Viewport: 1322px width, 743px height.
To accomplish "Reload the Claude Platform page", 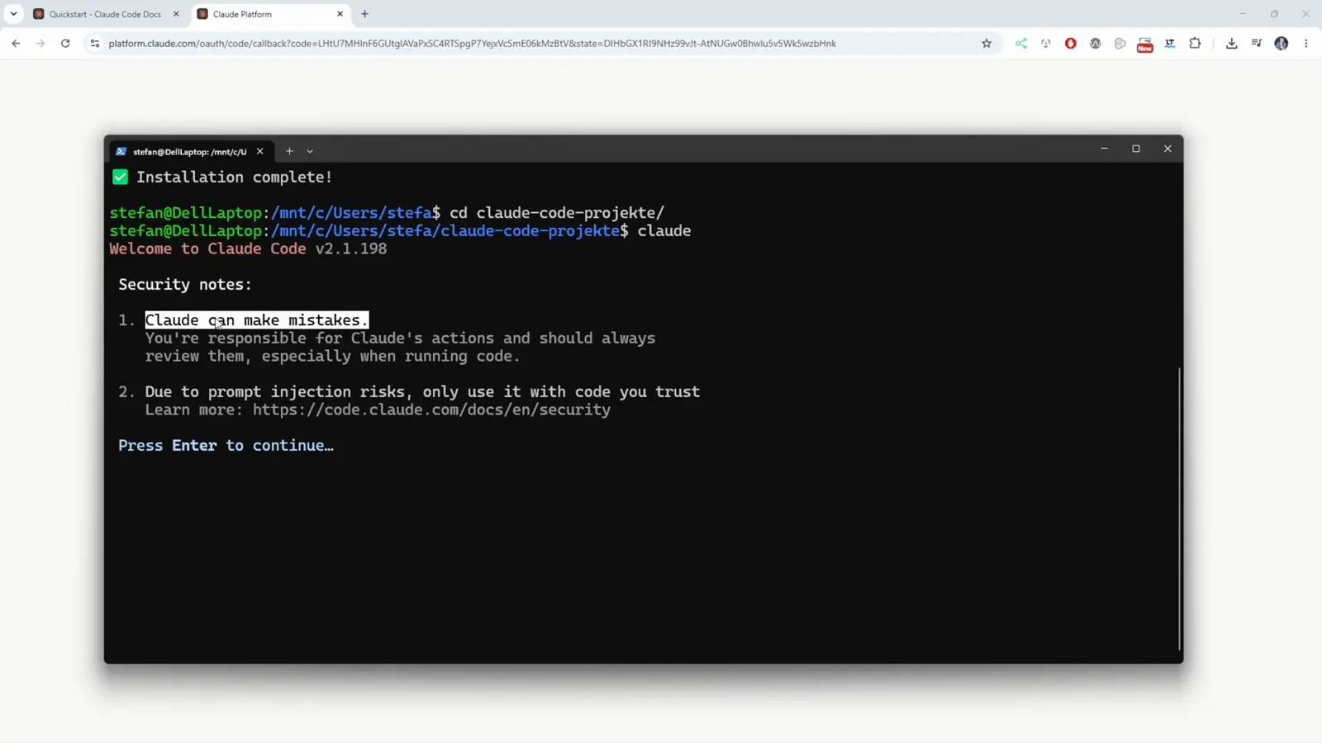I will coord(65,44).
